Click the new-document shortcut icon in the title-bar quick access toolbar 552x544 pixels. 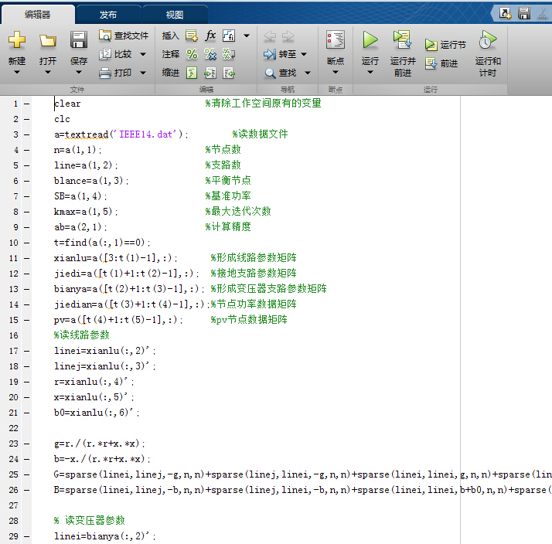coord(505,13)
